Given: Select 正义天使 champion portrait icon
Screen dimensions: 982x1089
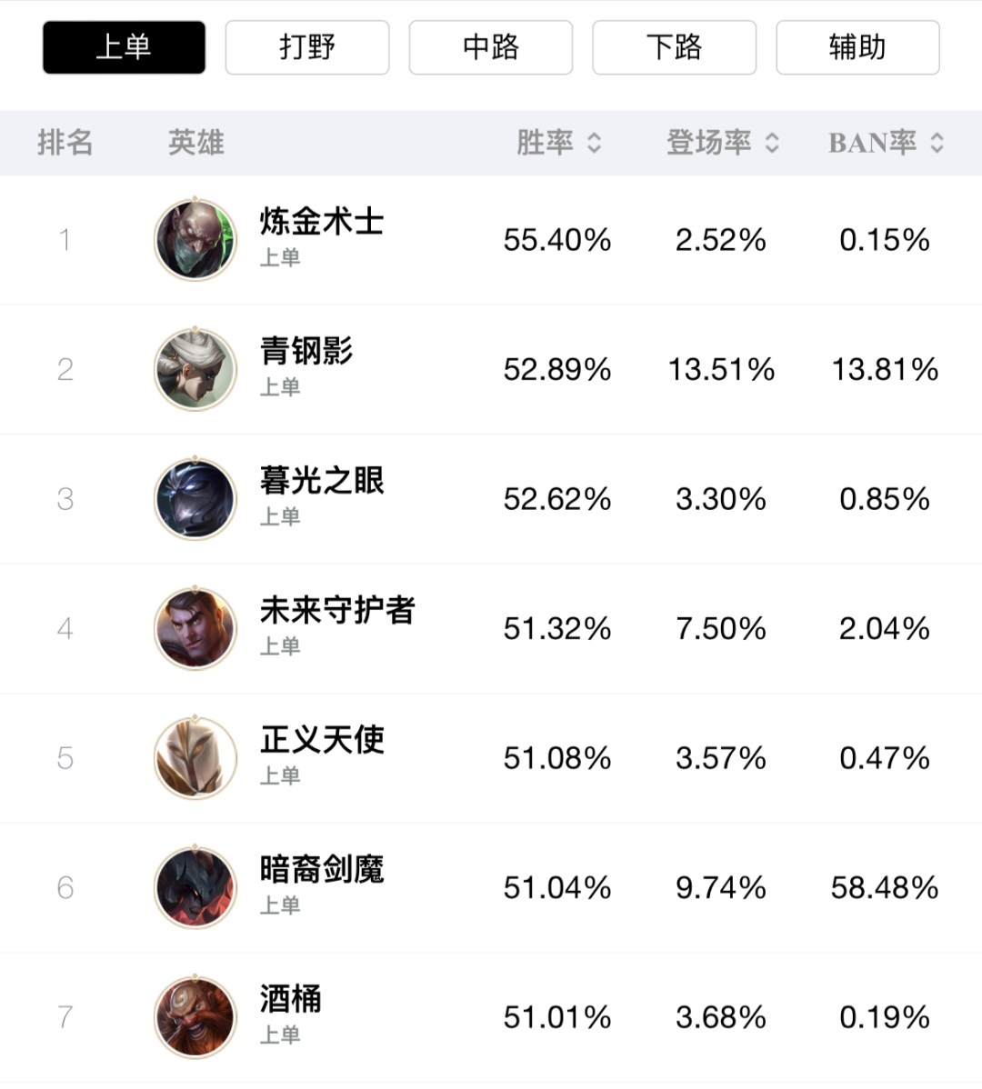Looking at the screenshot, I should coord(195,758).
